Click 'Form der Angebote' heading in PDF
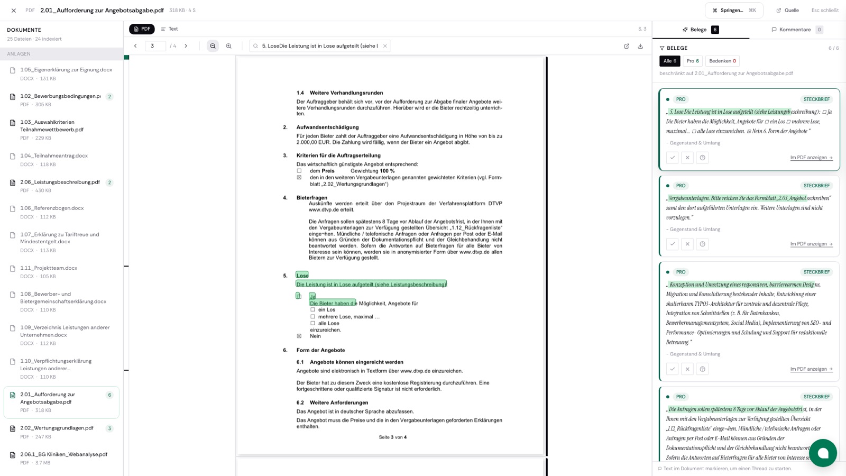 [x=320, y=350]
